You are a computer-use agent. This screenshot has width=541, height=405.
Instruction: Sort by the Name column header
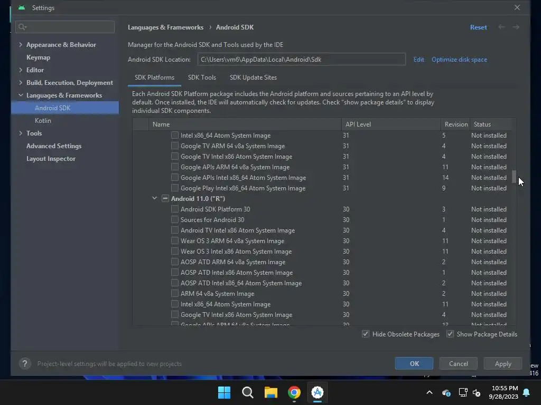pos(245,124)
